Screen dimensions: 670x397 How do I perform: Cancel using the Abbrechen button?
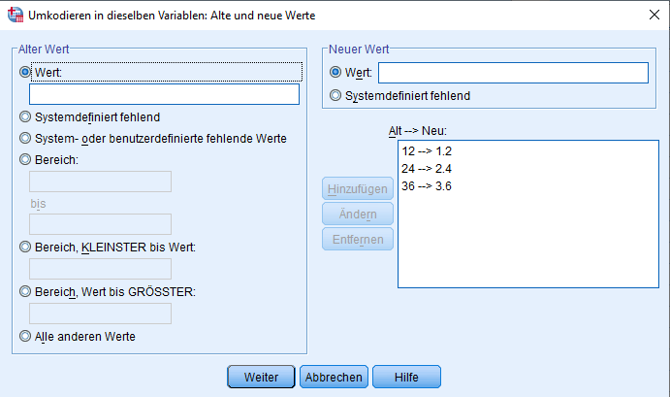[334, 377]
